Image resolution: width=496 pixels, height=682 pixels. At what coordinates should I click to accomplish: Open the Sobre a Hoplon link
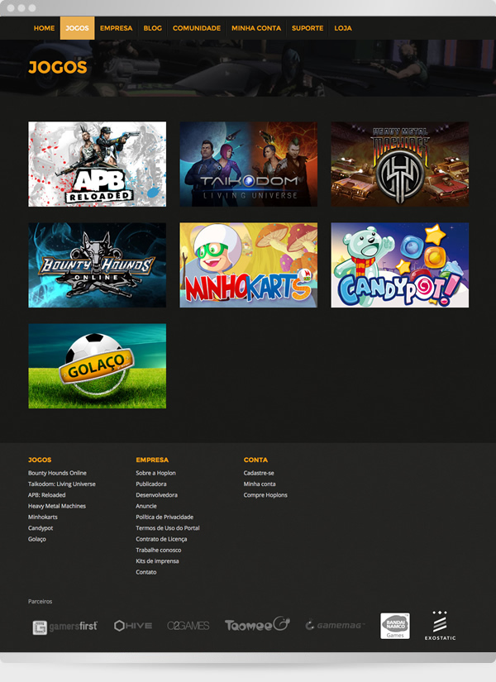tap(155, 473)
